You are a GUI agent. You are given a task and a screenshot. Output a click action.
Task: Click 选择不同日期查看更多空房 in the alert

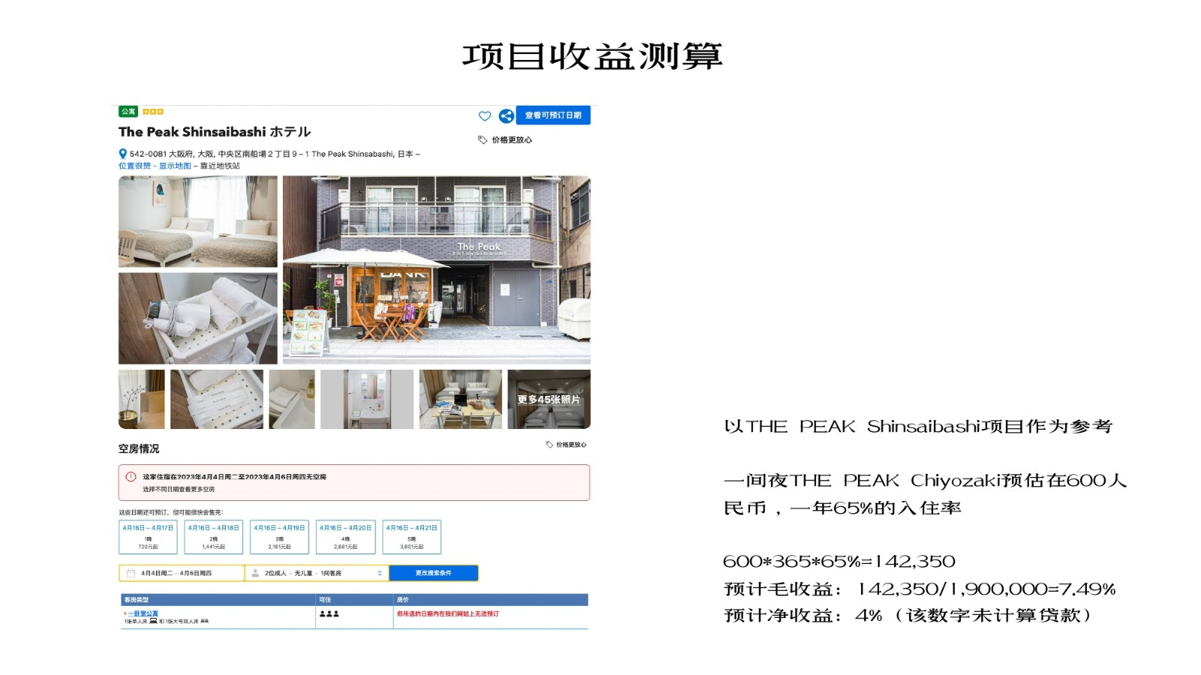coord(179,489)
